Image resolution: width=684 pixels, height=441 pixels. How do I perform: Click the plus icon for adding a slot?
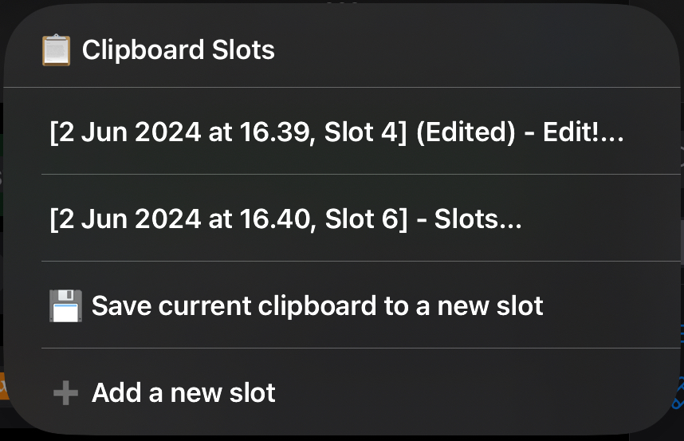(x=65, y=392)
